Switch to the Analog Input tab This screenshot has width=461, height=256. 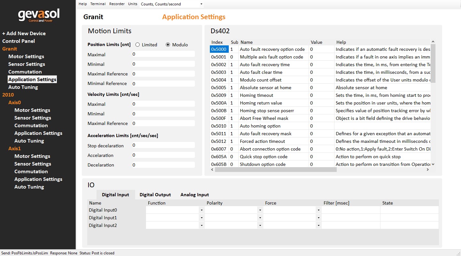click(195, 195)
